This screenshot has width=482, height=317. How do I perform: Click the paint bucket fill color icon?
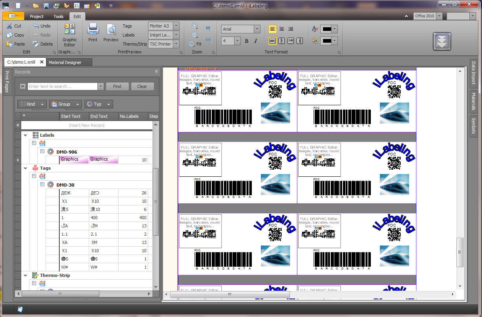pyautogui.click(x=315, y=40)
